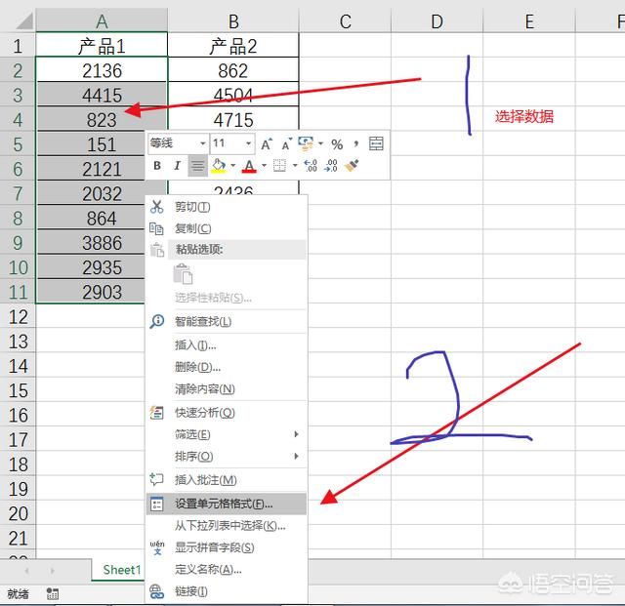This screenshot has height=606, width=625.
Task: Select row 12 header
Action: (18, 317)
